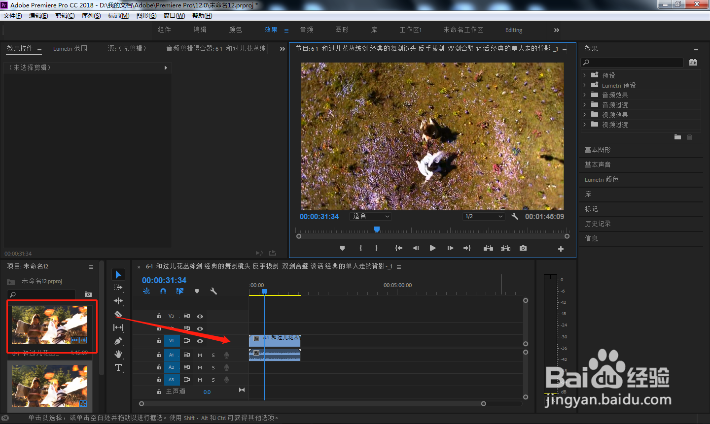This screenshot has height=424, width=710.
Task: Select the Razor tool
Action: (118, 314)
